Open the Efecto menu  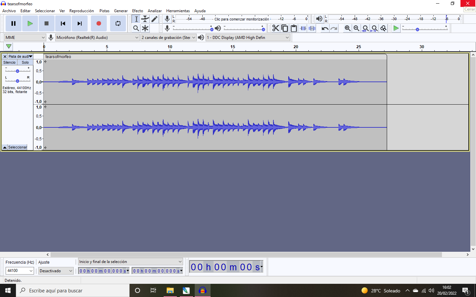[138, 11]
